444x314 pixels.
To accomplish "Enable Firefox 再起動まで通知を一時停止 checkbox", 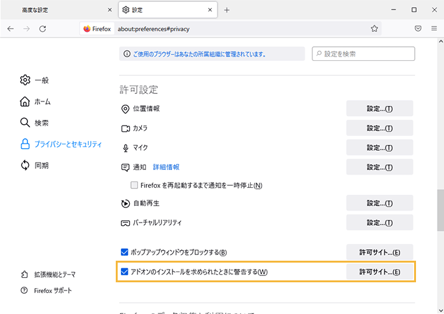I will click(x=134, y=186).
